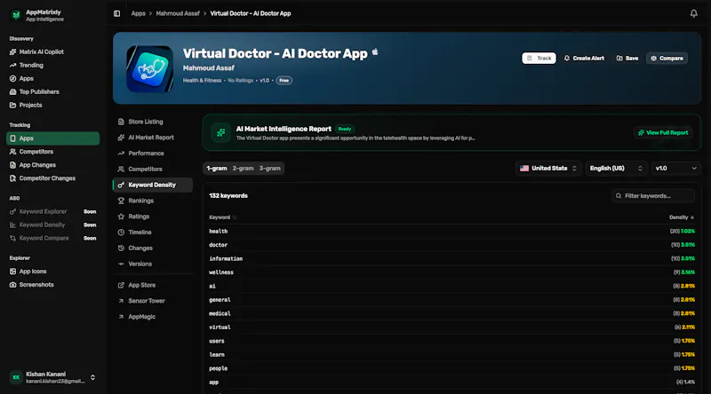This screenshot has height=394, width=711.
Task: Open Top Publishers page
Action: click(39, 92)
